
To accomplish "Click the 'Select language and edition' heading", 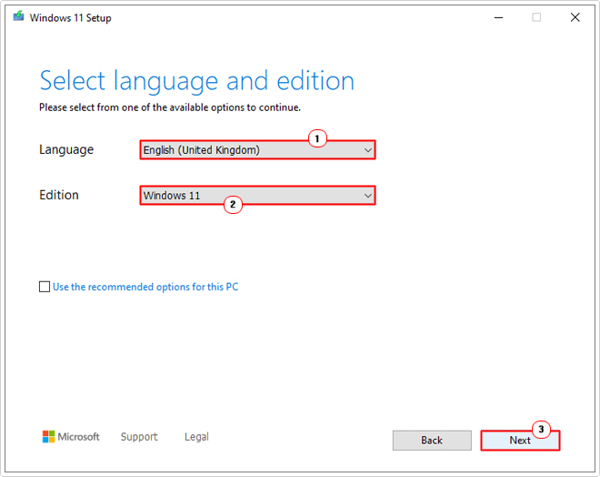I will point(197,81).
